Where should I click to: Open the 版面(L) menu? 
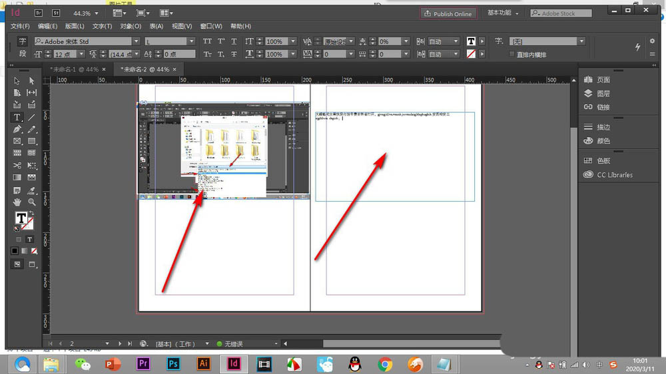tap(75, 27)
